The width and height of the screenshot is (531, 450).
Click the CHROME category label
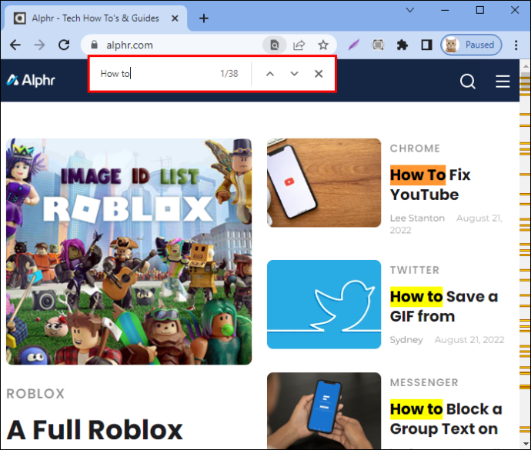coord(415,148)
